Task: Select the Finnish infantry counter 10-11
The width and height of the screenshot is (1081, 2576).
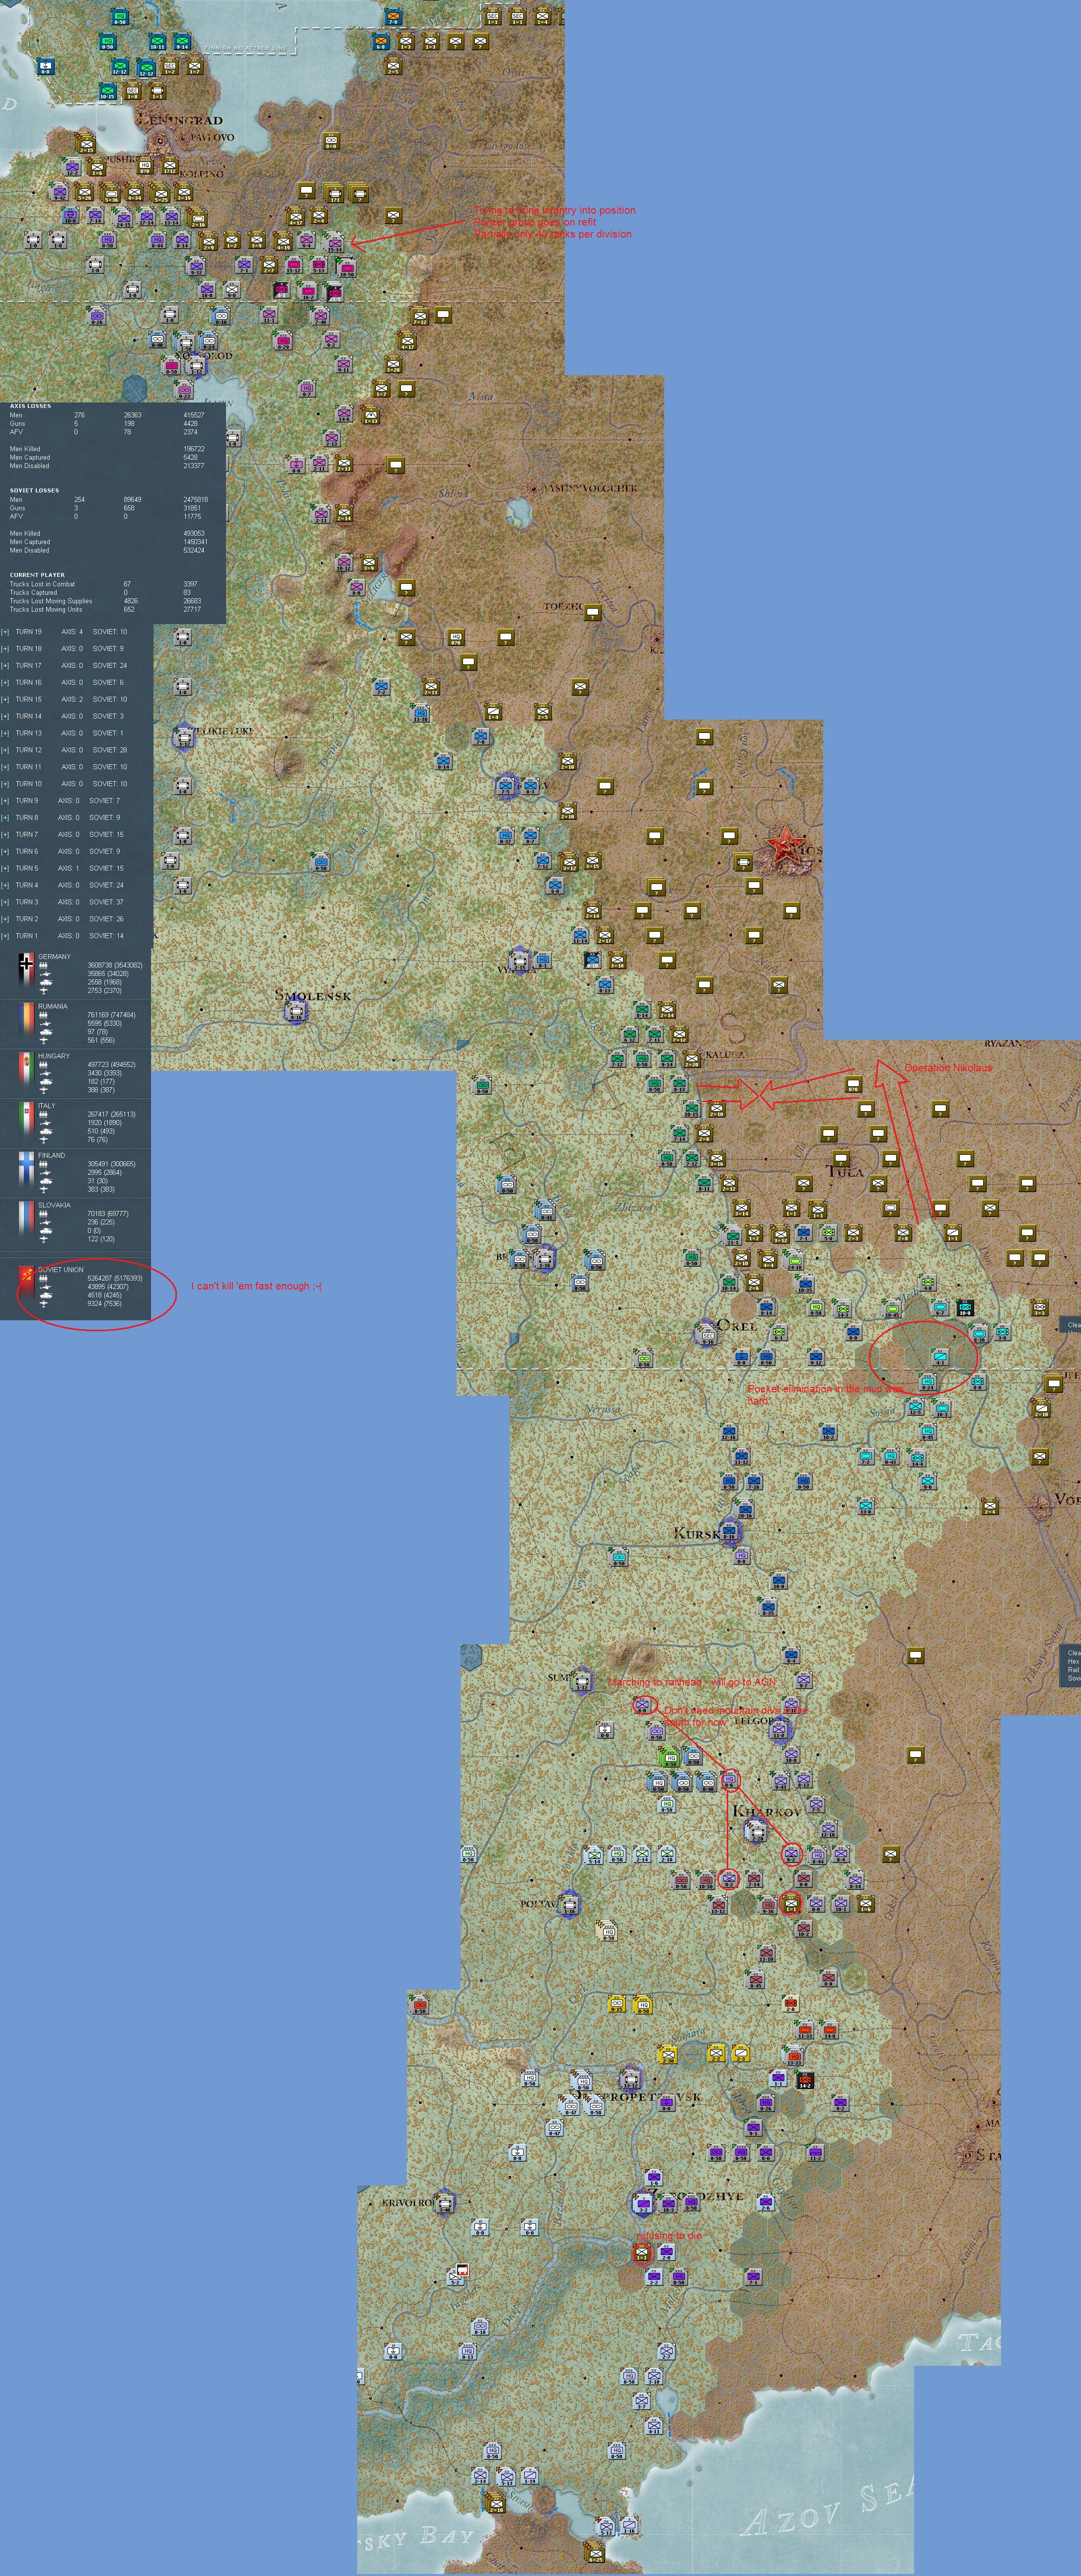Action: [x=157, y=42]
